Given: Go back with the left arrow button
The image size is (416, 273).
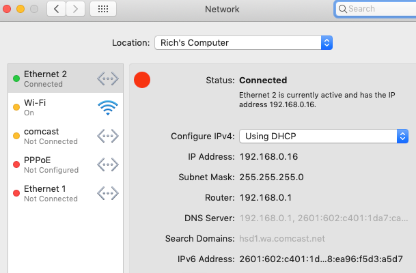Looking at the screenshot, I should [56, 9].
